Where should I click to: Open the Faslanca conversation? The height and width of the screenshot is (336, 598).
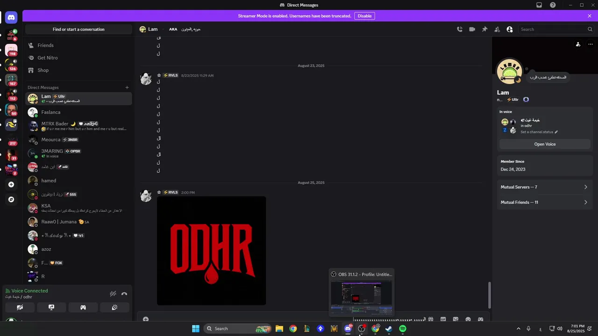[x=78, y=112]
